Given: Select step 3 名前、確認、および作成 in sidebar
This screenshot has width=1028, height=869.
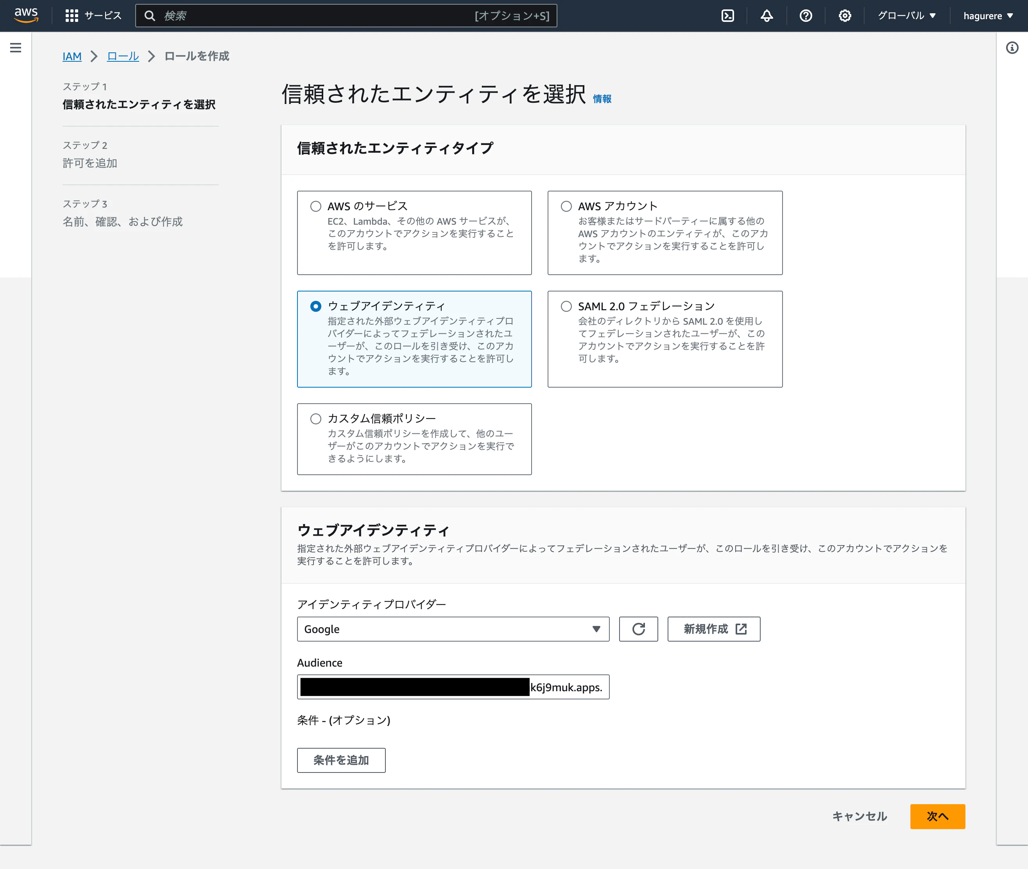Looking at the screenshot, I should coord(122,222).
